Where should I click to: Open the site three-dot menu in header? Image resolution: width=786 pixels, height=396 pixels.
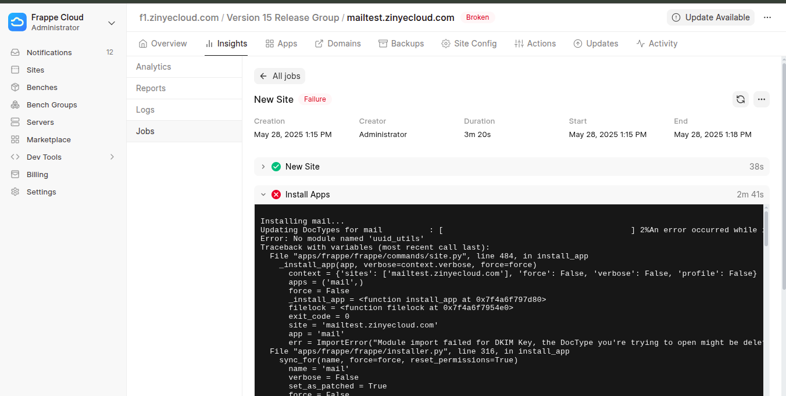coord(767,17)
